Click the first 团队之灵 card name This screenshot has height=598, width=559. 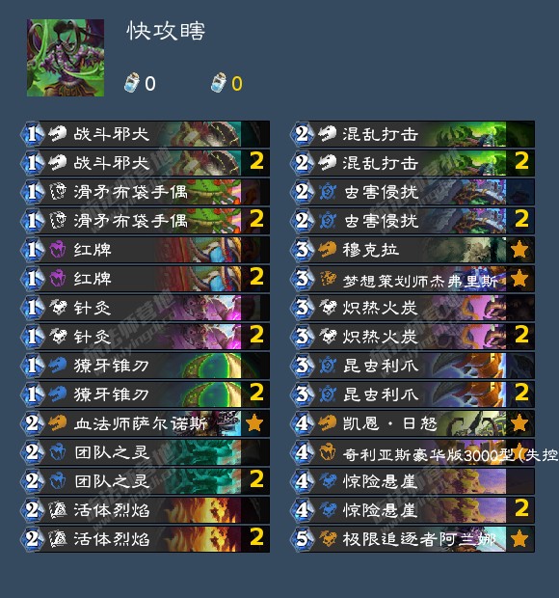[112, 452]
